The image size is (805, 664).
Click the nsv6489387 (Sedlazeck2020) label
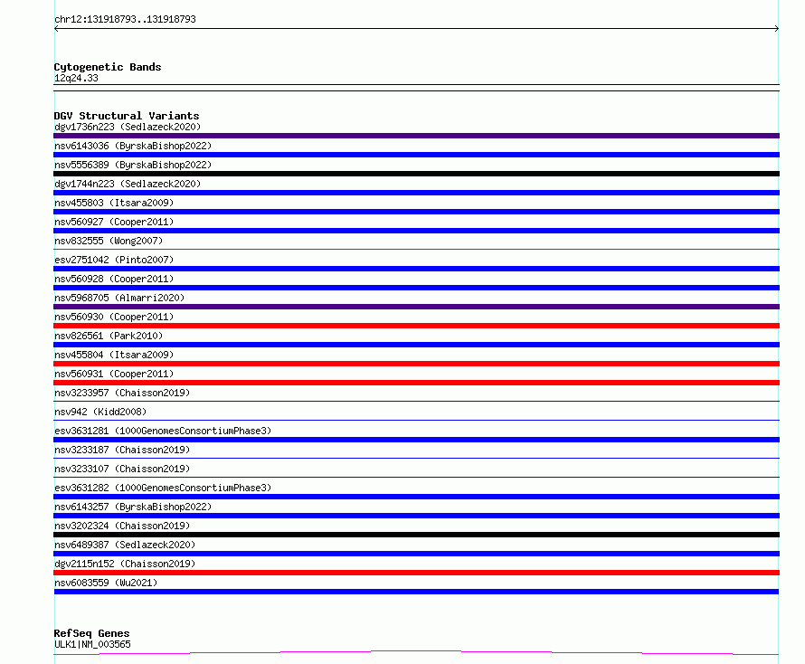click(125, 545)
